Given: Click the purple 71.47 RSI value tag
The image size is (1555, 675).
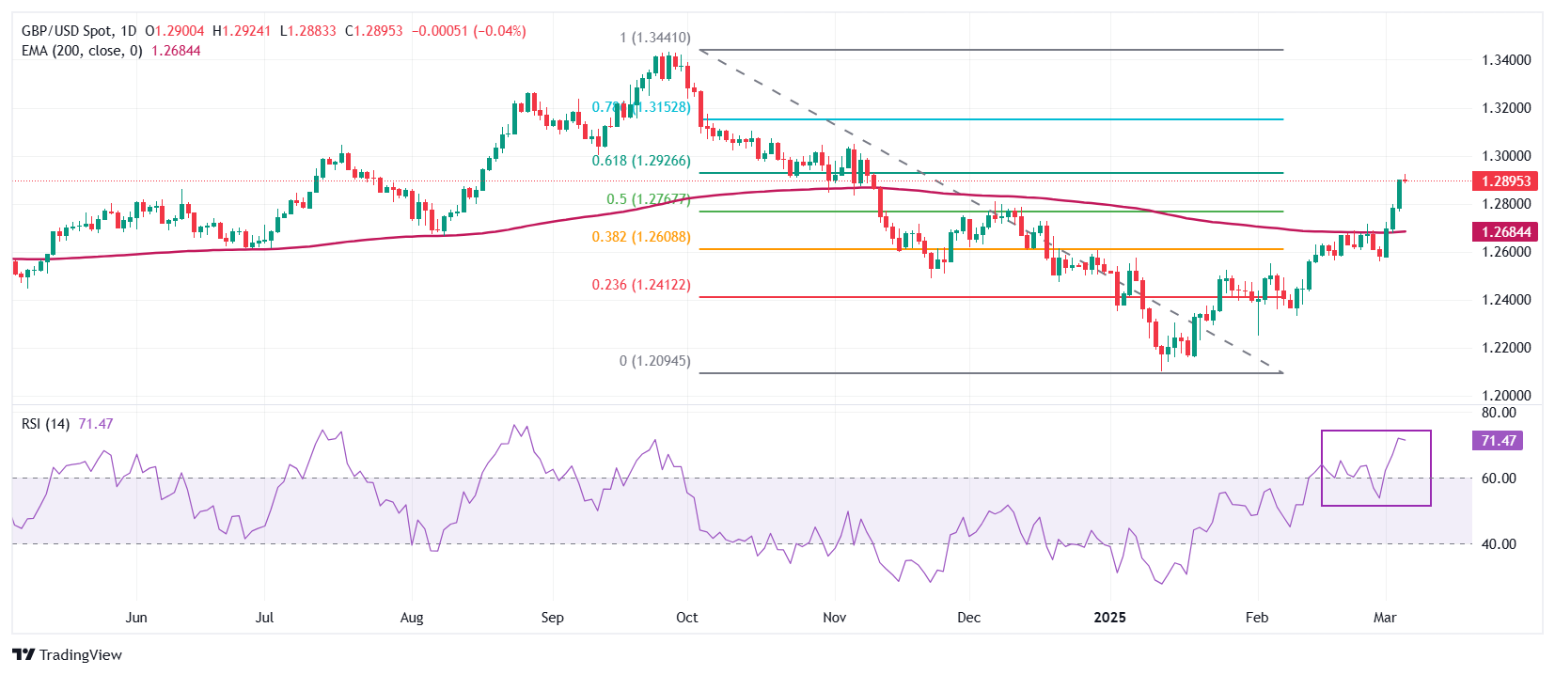Looking at the screenshot, I should (x=1499, y=441).
